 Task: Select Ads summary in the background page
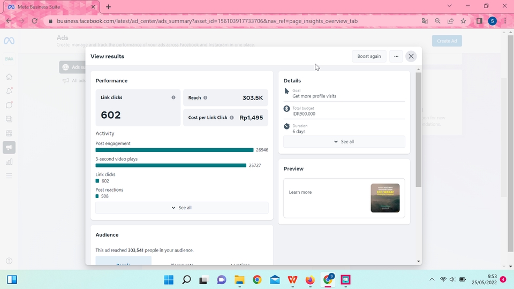tap(72, 67)
